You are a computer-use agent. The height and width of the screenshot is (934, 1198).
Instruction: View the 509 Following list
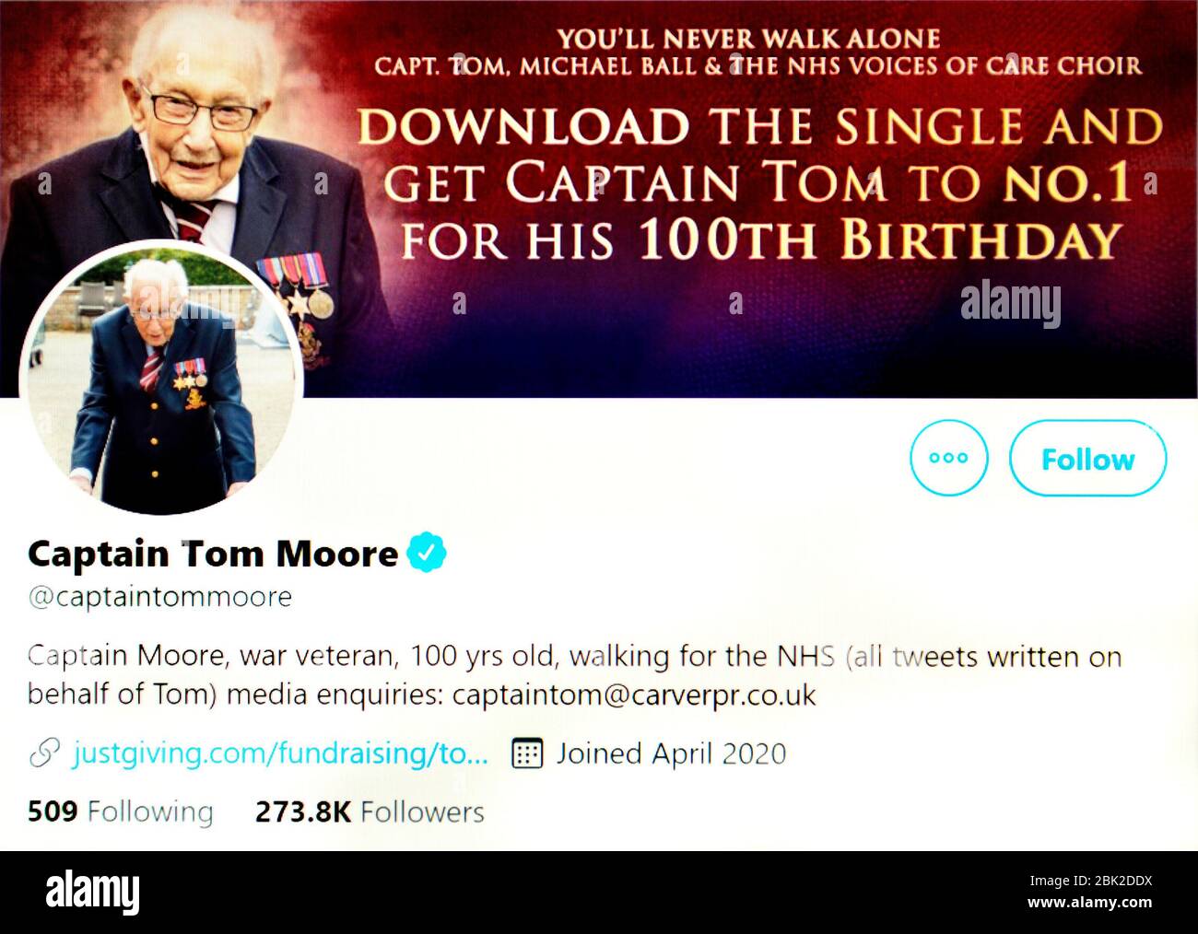[120, 811]
